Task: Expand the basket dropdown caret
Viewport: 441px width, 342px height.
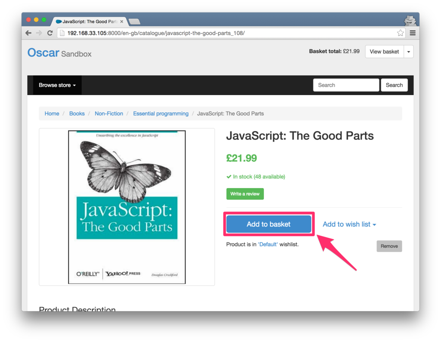Action: (x=408, y=52)
